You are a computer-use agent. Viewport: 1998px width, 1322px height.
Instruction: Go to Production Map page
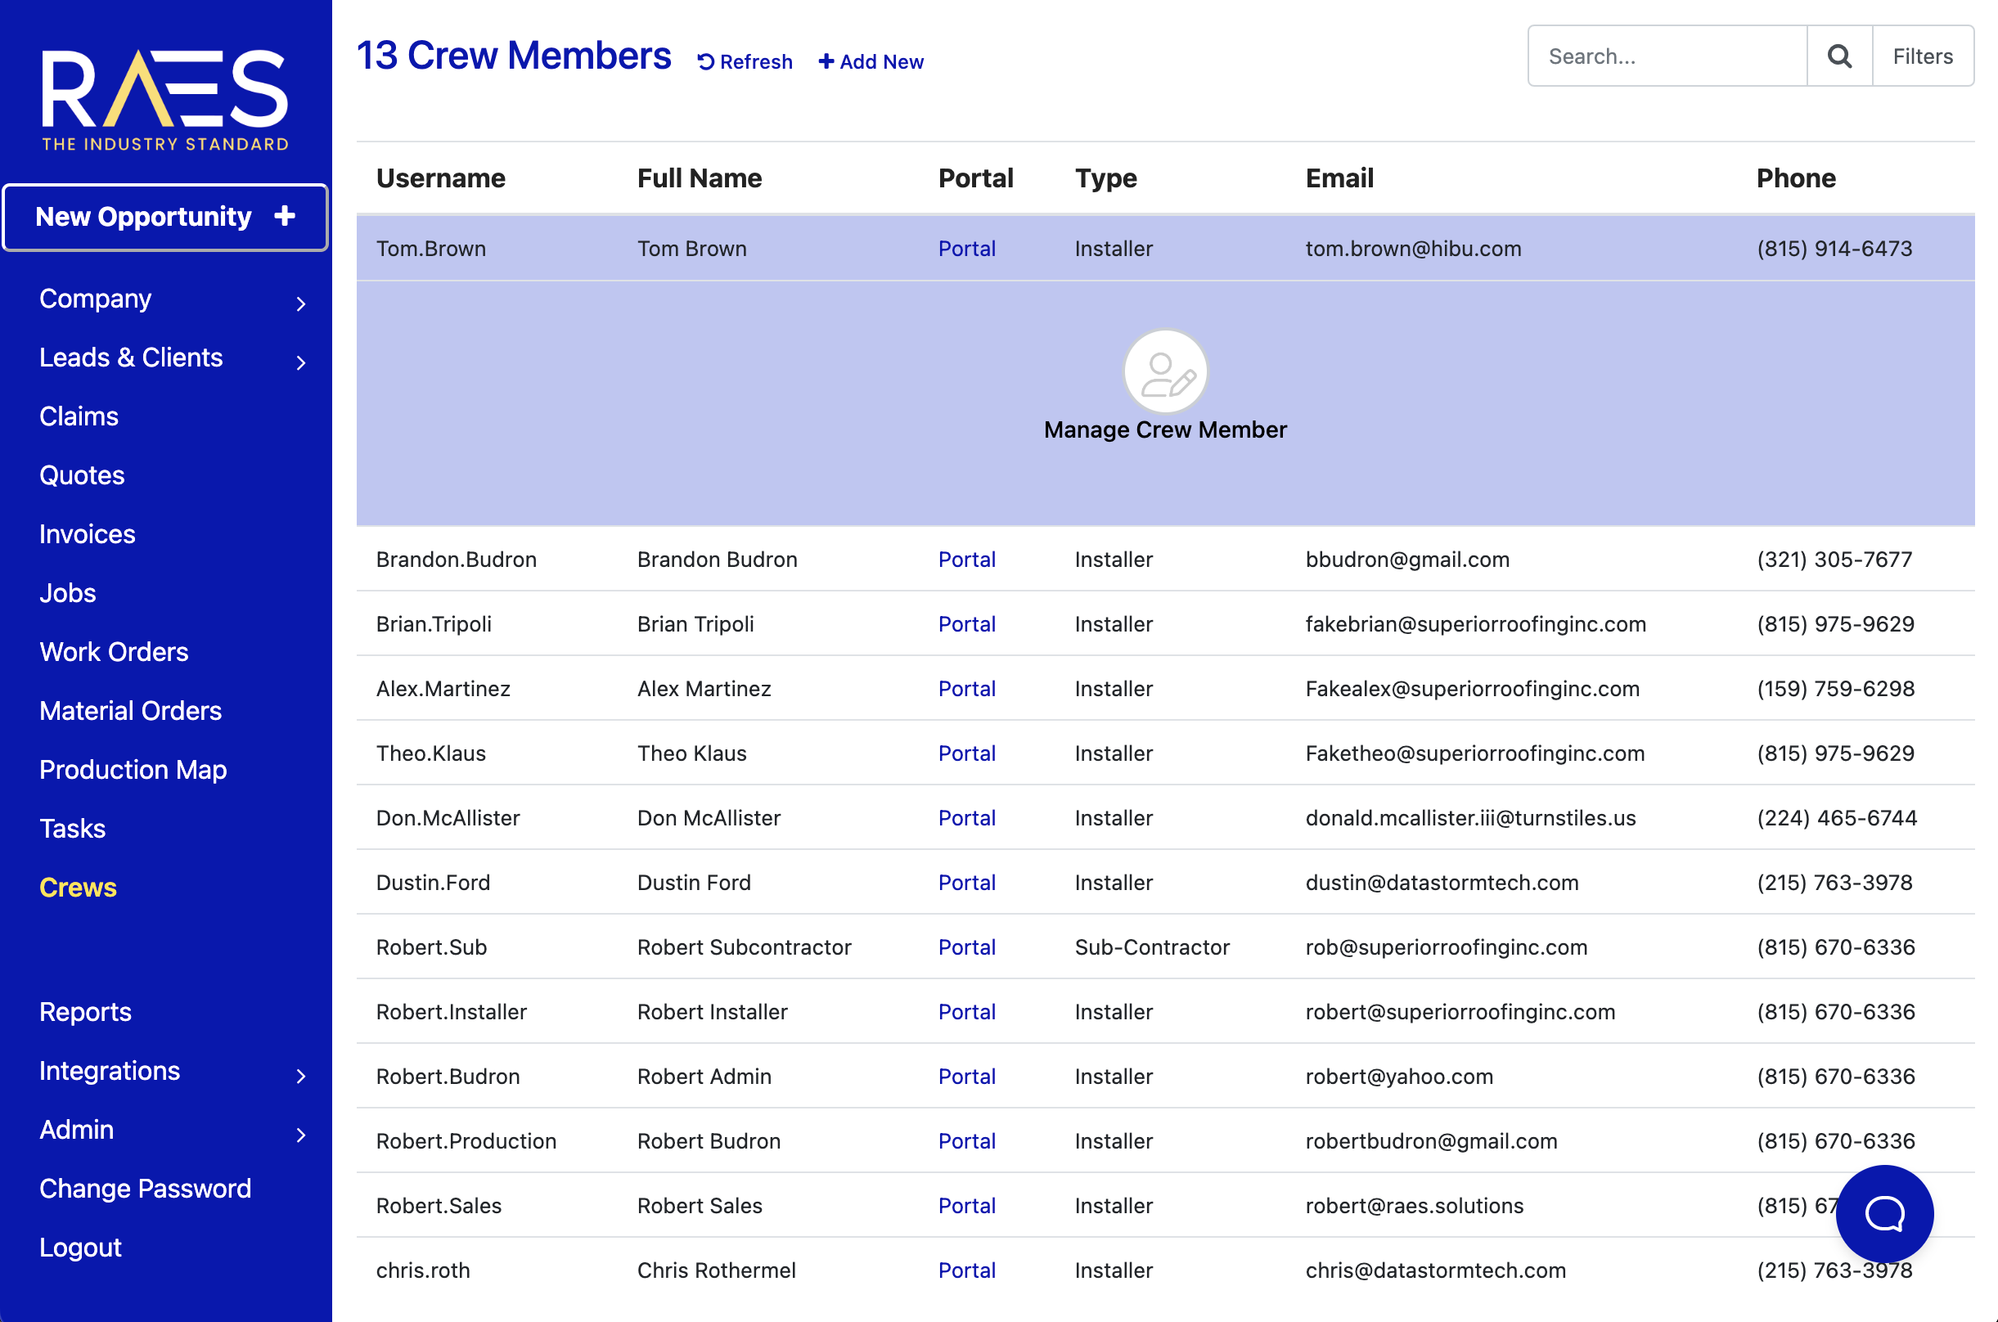coord(133,770)
